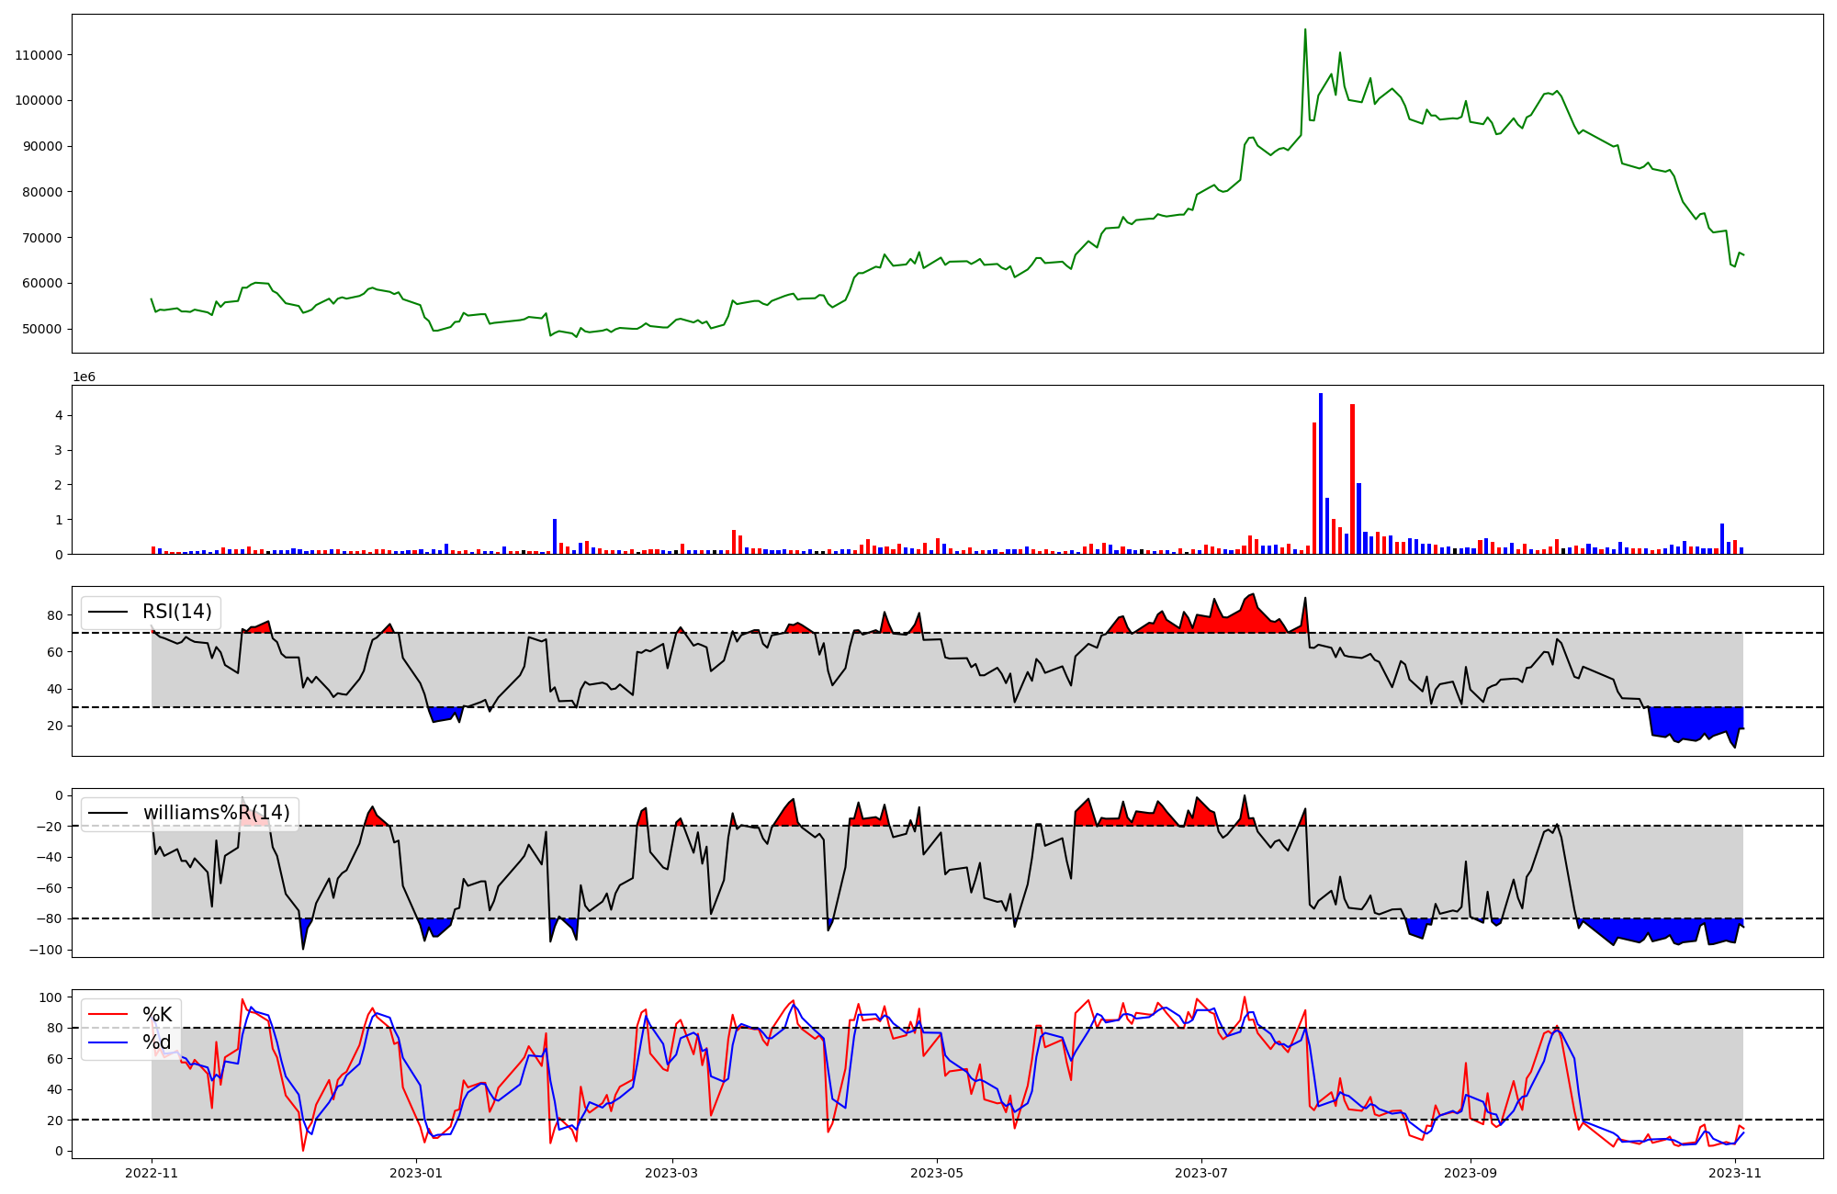The image size is (1837, 1194).
Task: Click the 110000 price axis label
Action: (x=39, y=55)
